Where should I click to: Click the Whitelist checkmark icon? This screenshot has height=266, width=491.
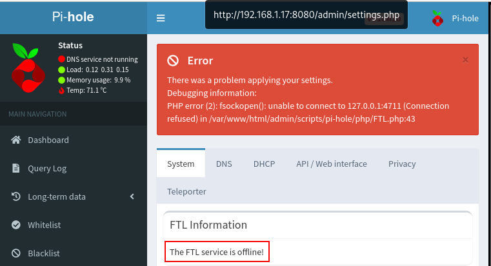(x=16, y=225)
